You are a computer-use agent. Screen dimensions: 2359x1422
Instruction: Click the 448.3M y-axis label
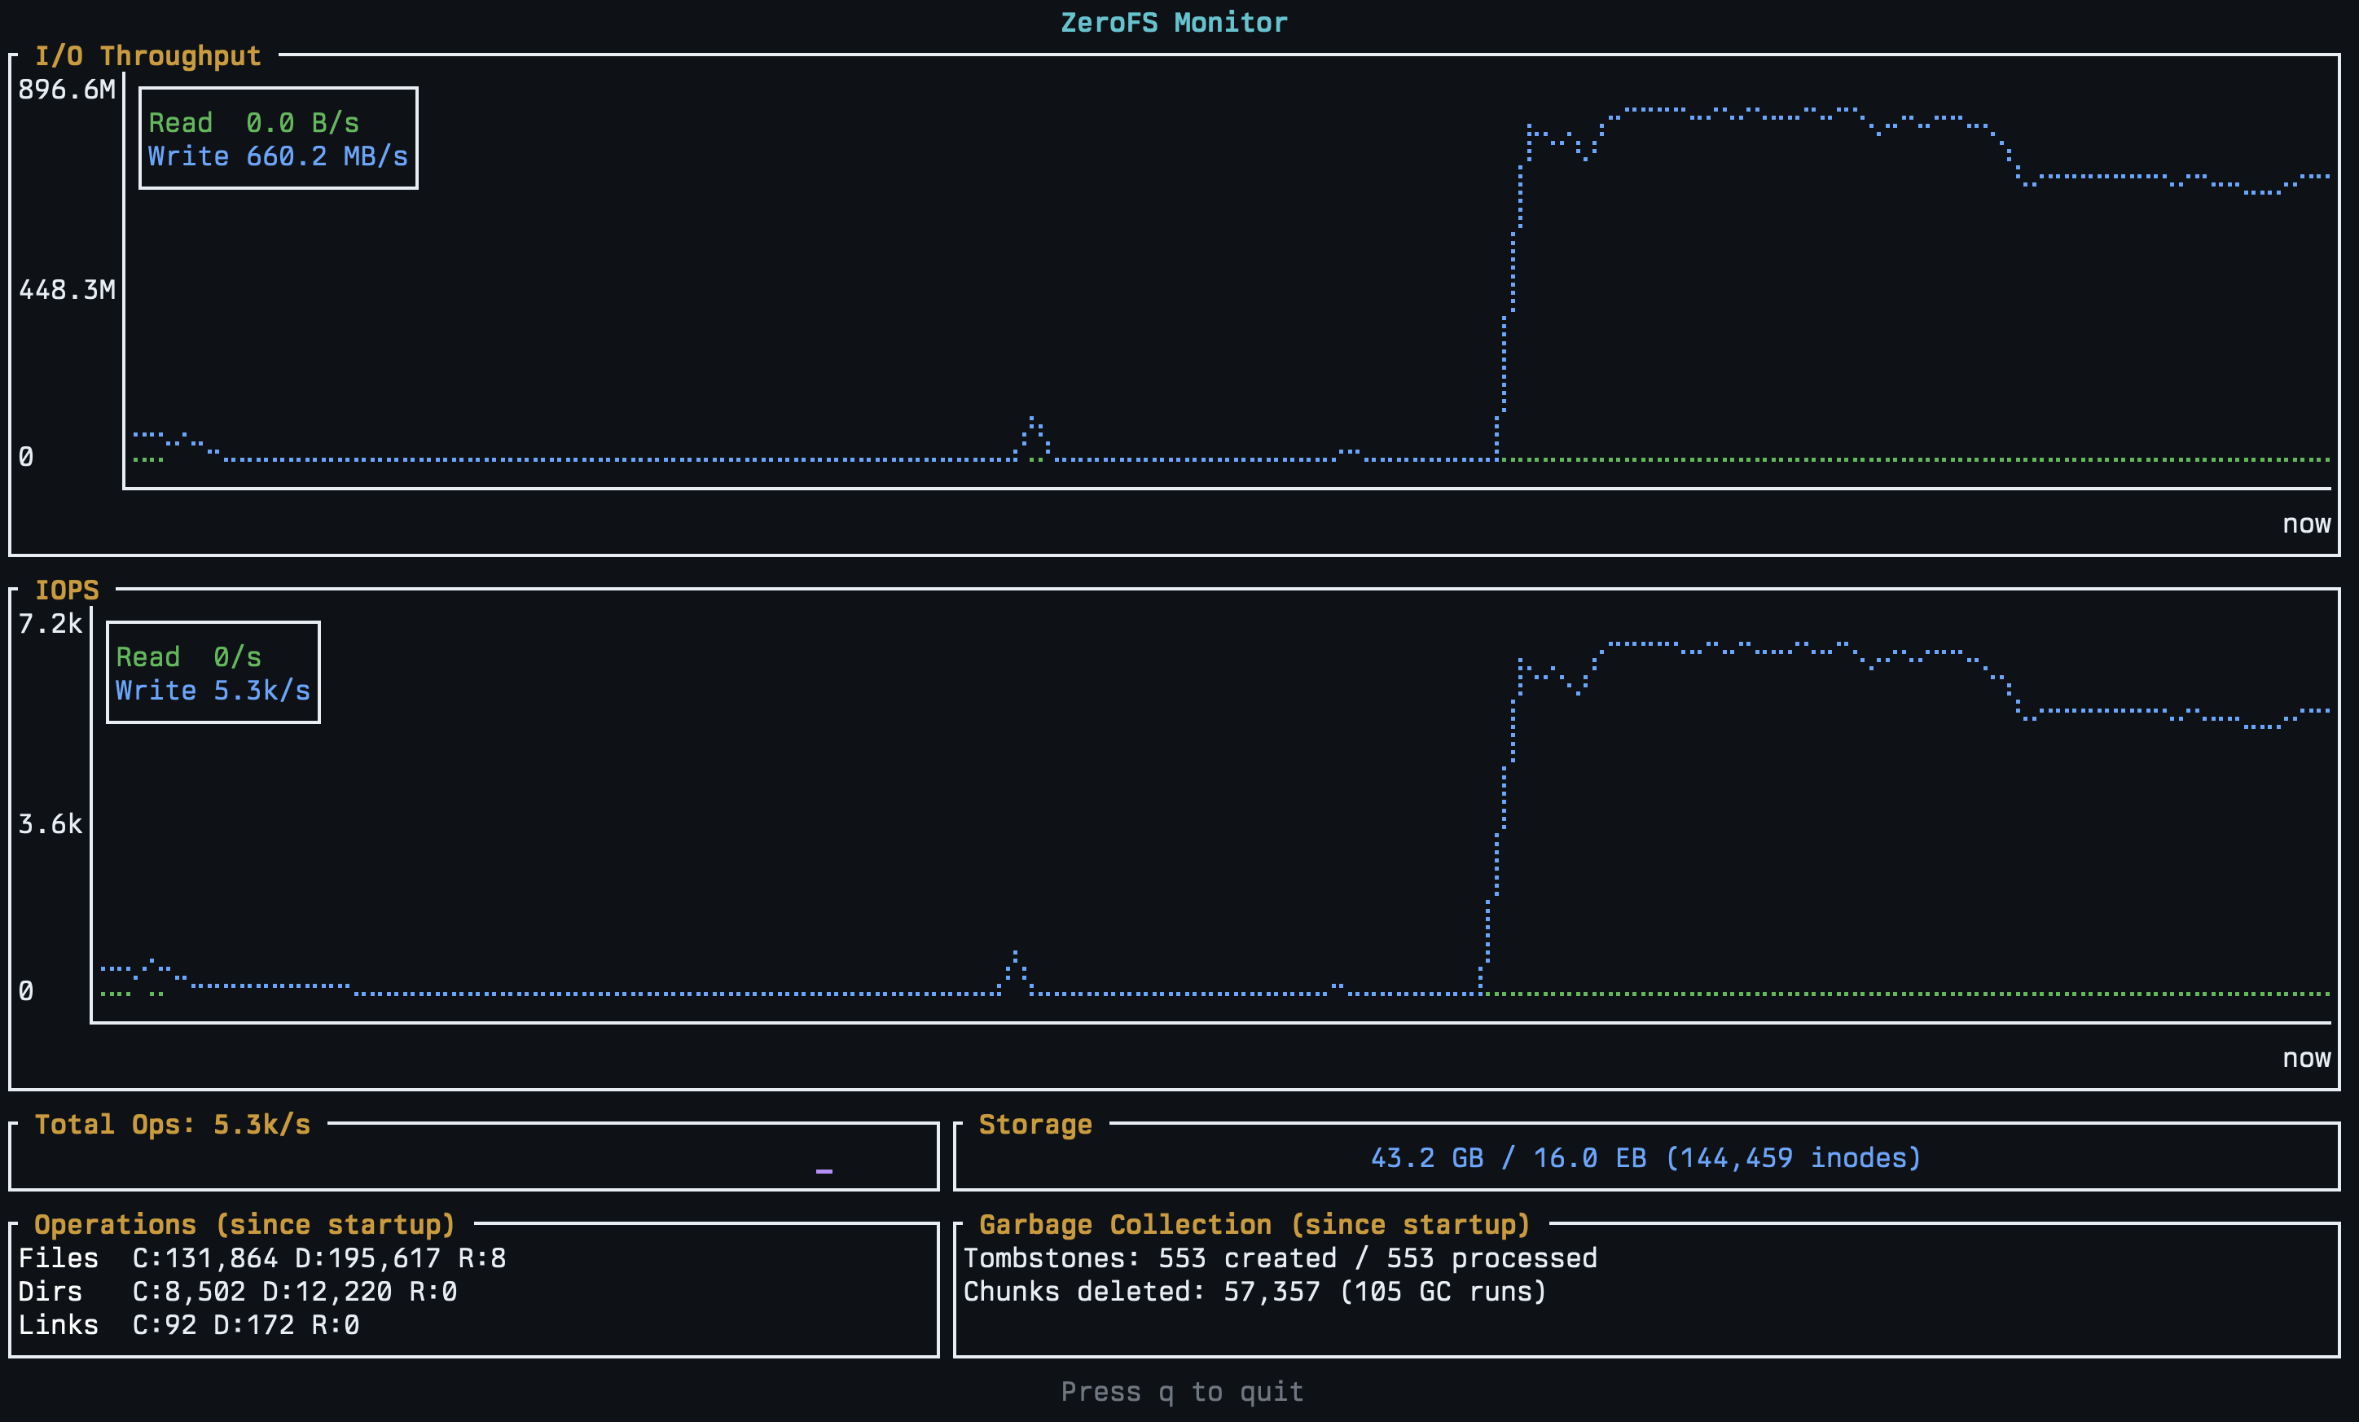pos(66,289)
